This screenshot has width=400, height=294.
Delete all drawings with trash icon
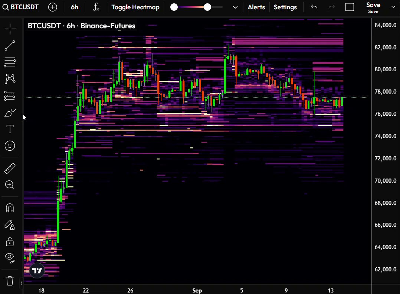10,281
